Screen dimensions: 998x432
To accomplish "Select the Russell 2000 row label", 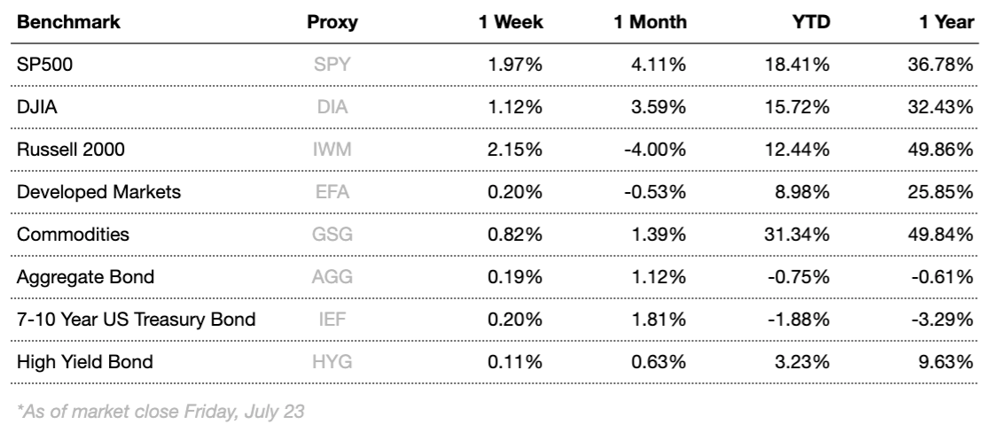I will click(70, 150).
